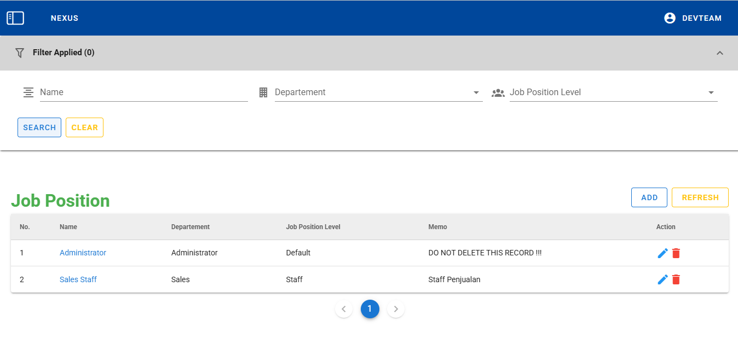Toggle the sidebar panel icon
738x350 pixels.
point(15,18)
